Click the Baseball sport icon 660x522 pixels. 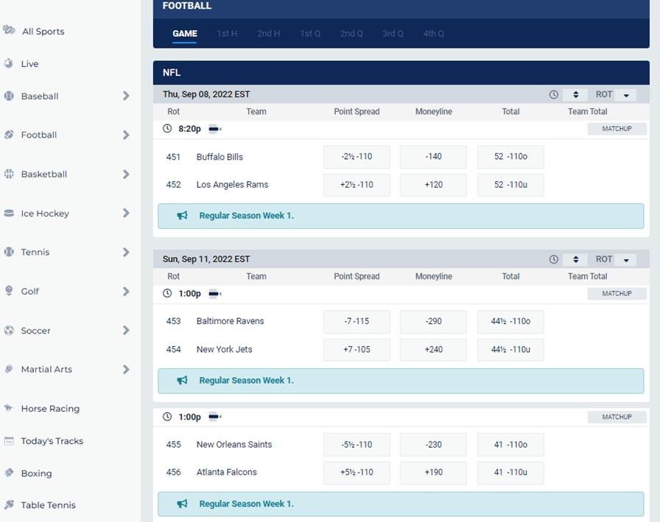(x=9, y=96)
